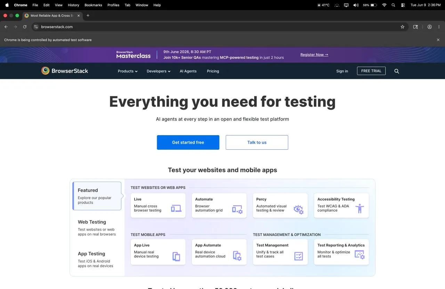Click 'Monitor & optimize all tests' text
445x289 pixels.
334,254
